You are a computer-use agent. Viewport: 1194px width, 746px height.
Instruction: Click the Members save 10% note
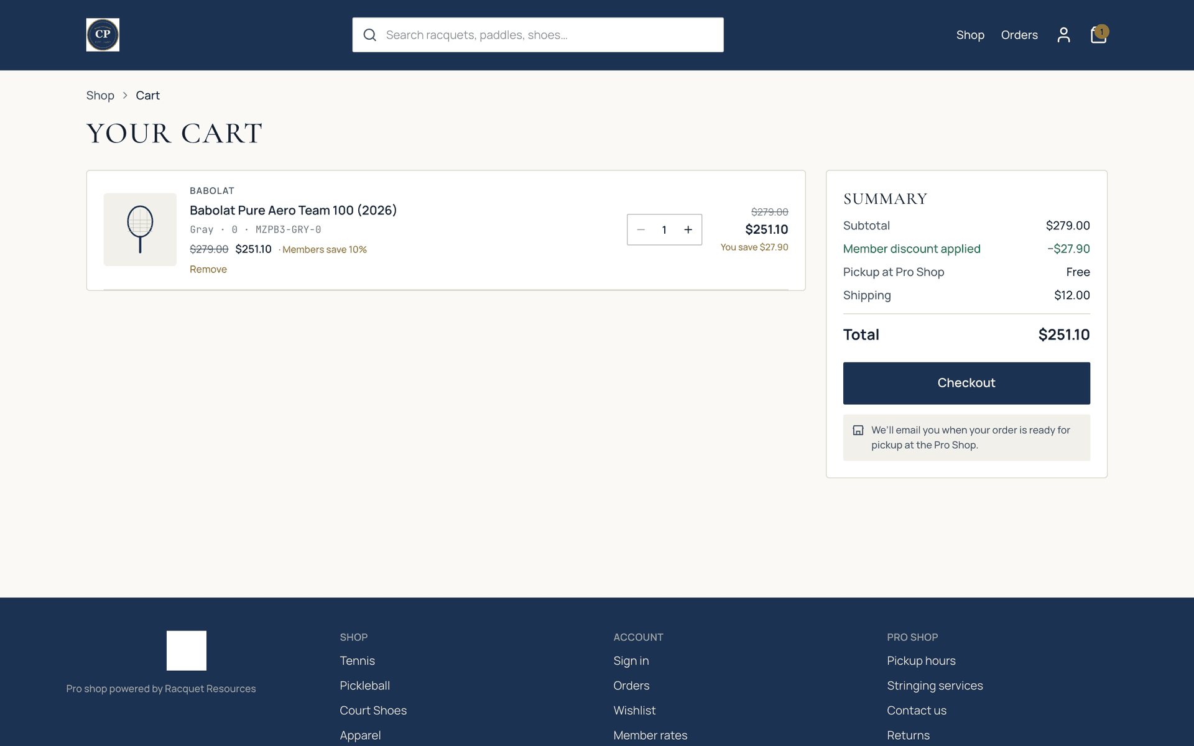[325, 249]
